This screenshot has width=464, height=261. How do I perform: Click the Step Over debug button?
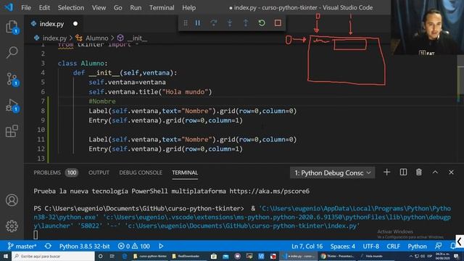(214, 22)
